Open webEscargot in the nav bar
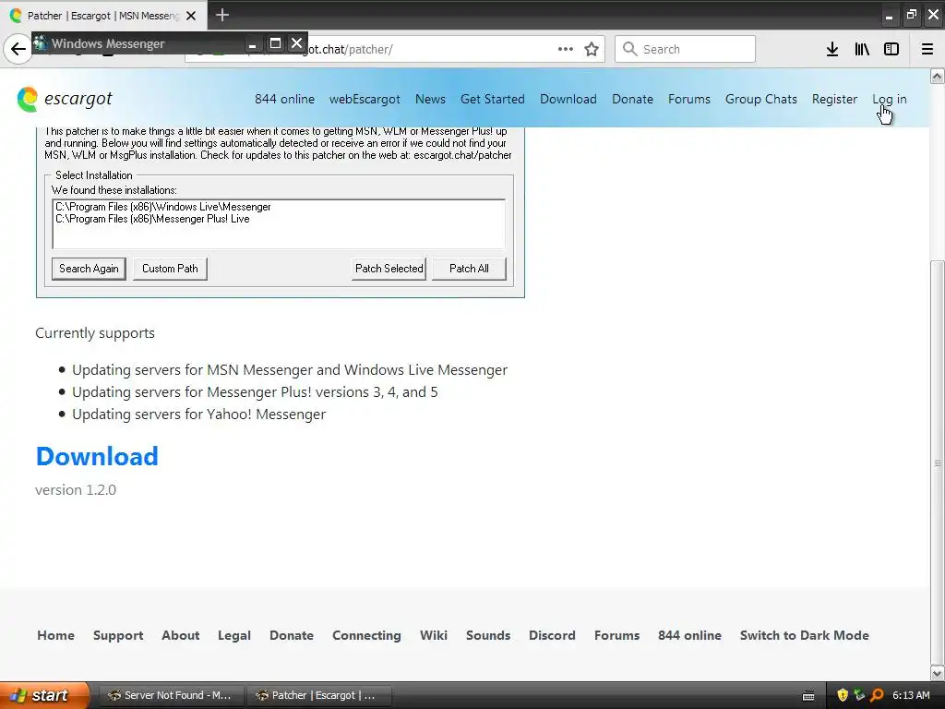This screenshot has height=709, width=945. tap(365, 99)
